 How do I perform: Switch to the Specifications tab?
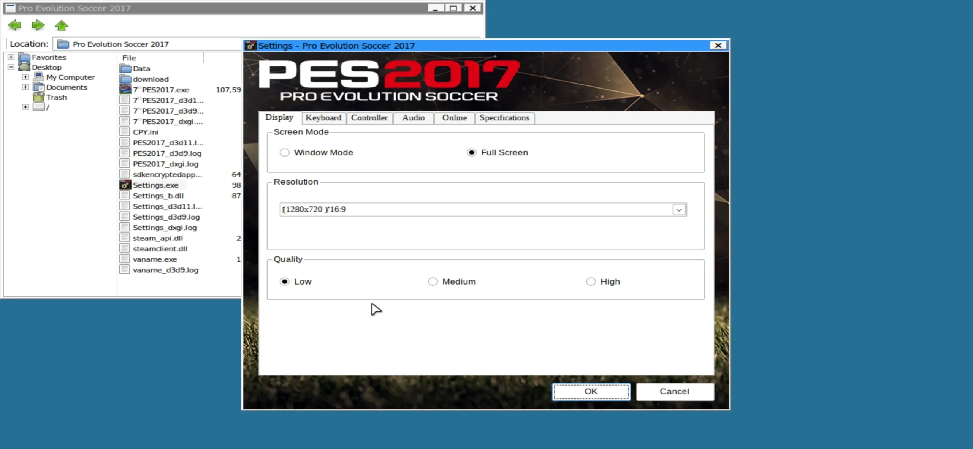[505, 118]
